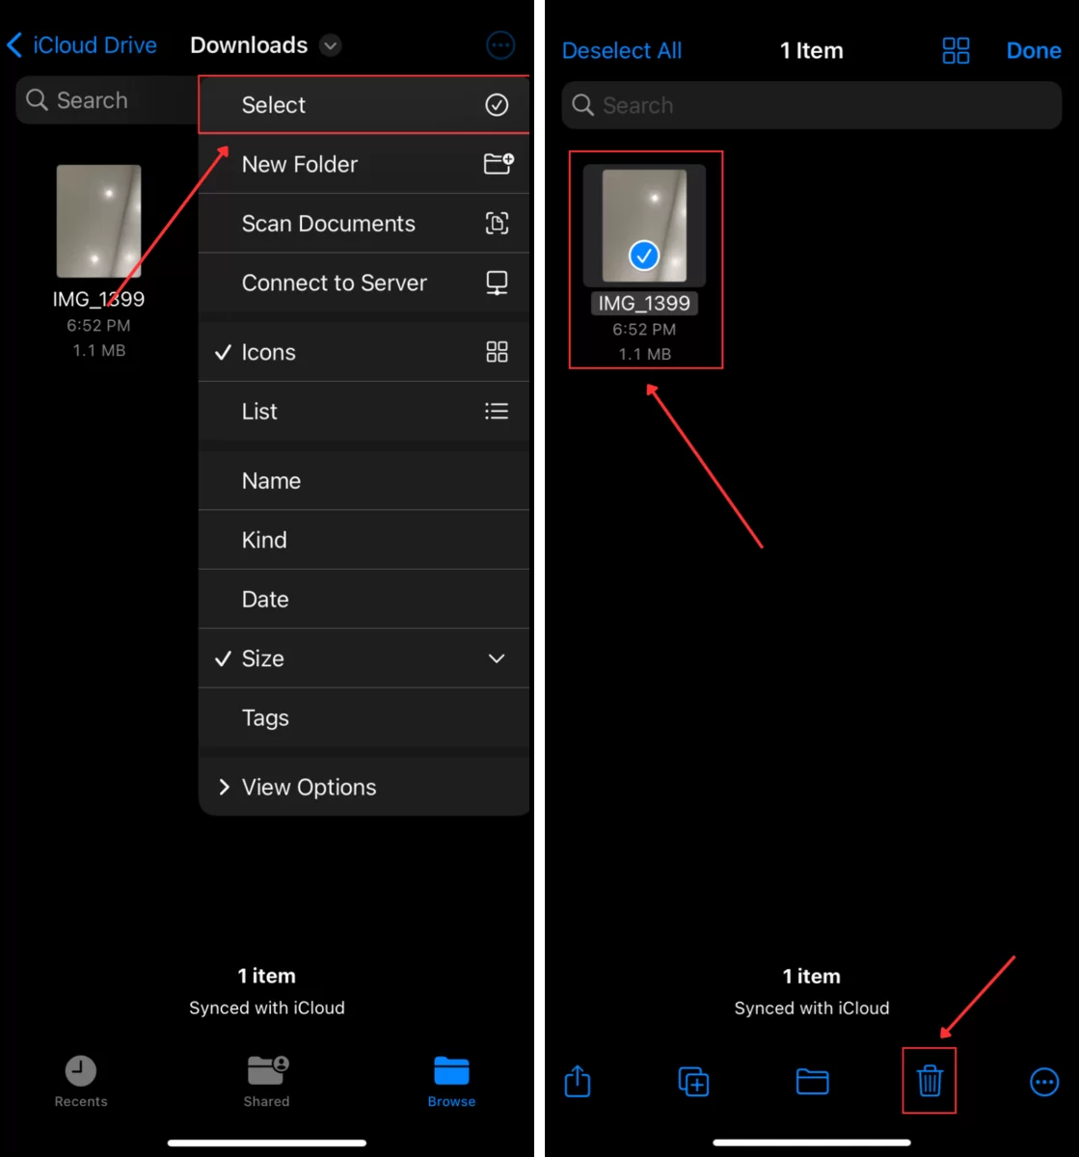Tap the grid icon beside Icons
Viewport: 1079px width, 1157px height.
click(x=497, y=352)
